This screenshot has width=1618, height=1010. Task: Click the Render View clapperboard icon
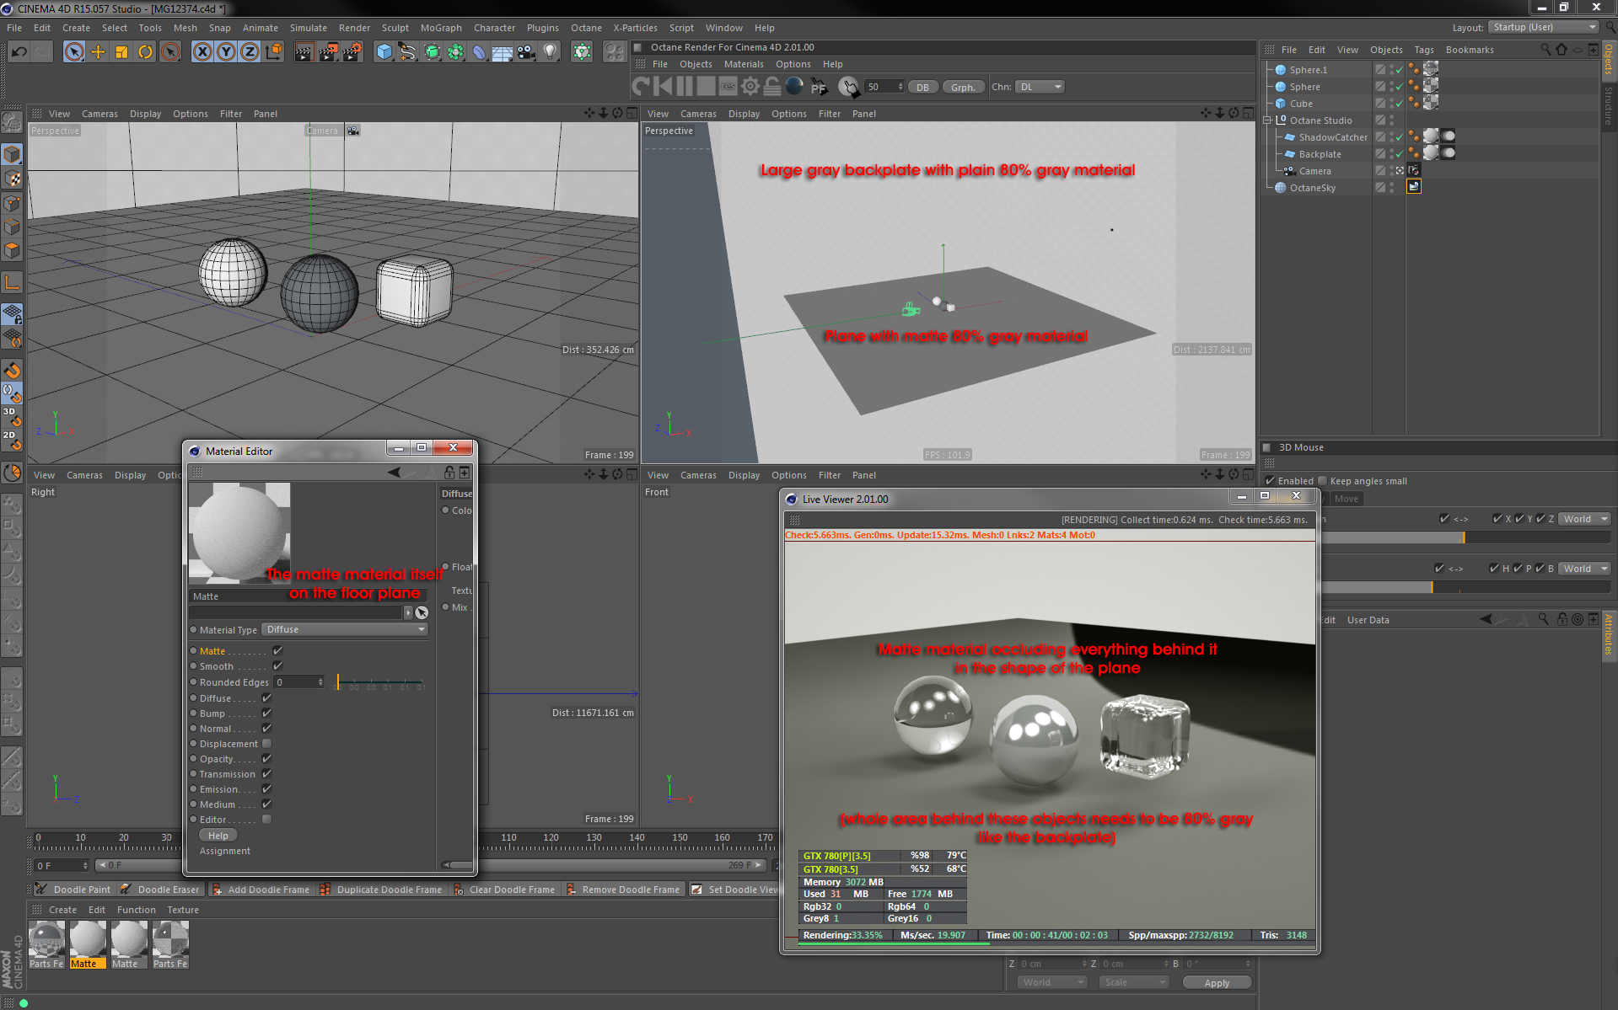coord(304,52)
